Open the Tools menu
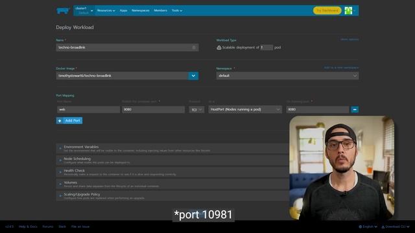This screenshot has height=233, width=415. pos(177,10)
